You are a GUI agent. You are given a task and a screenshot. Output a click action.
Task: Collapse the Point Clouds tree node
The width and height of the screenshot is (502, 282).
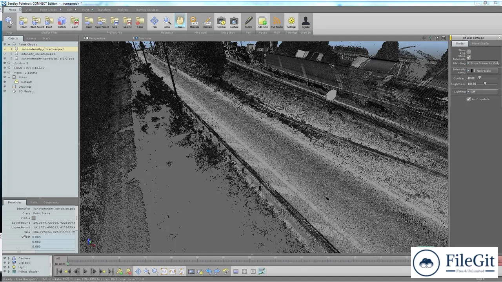tap(9, 45)
